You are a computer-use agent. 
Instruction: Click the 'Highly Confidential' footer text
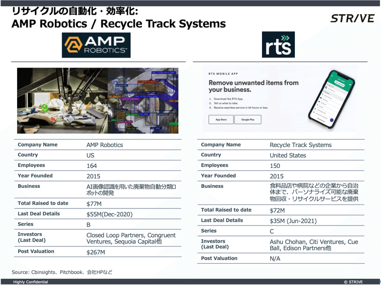30,282
